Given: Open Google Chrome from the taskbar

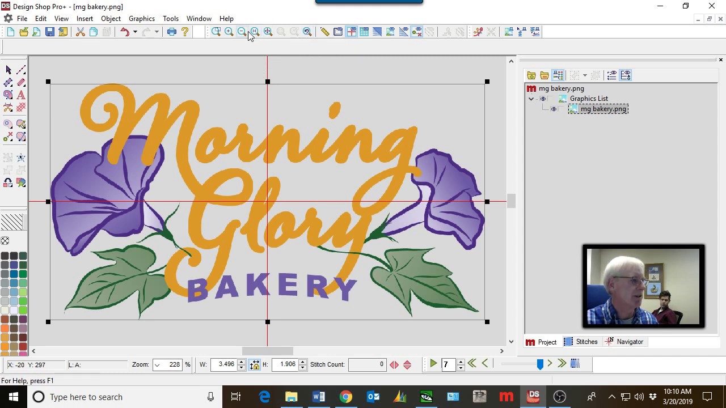Looking at the screenshot, I should pos(345,397).
